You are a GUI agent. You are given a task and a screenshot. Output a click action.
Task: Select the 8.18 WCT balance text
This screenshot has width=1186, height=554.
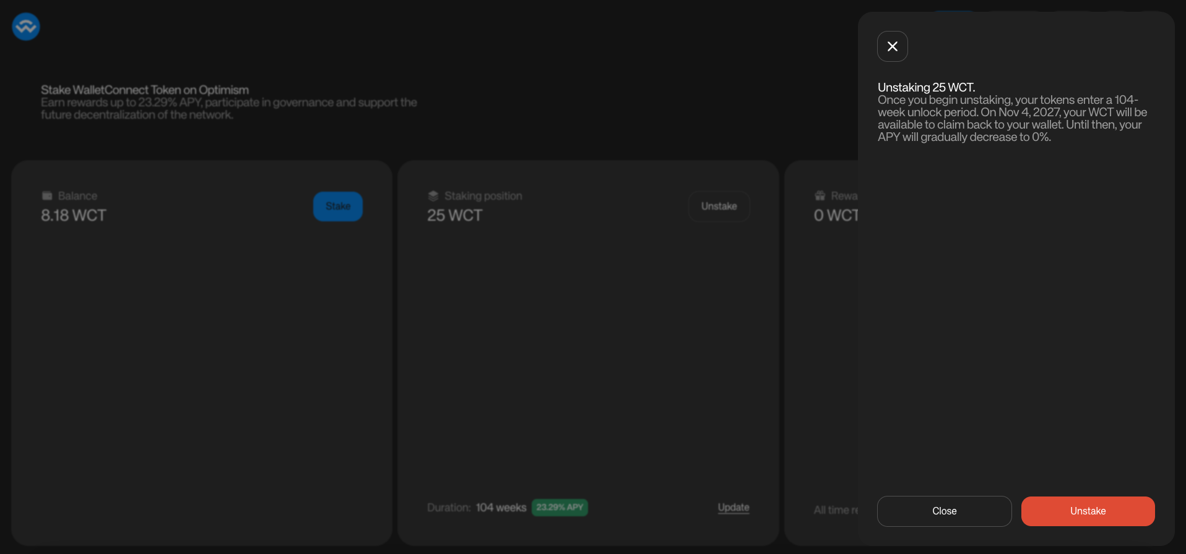point(74,215)
